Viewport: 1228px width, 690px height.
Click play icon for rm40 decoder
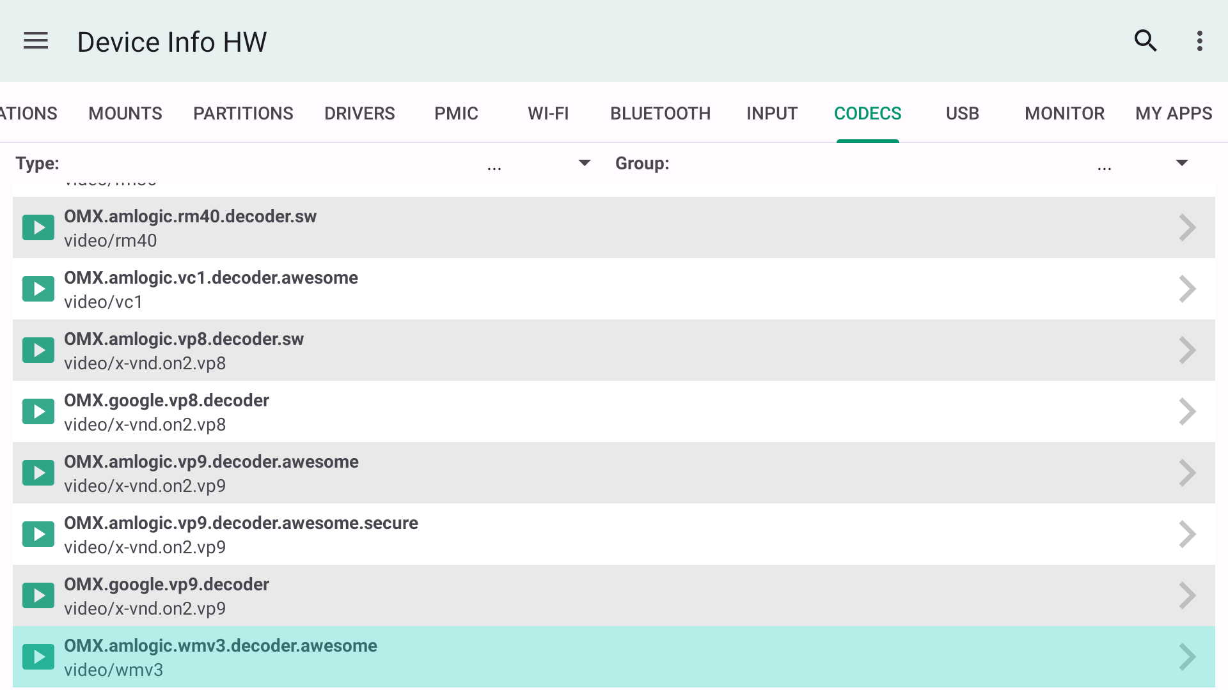(38, 227)
